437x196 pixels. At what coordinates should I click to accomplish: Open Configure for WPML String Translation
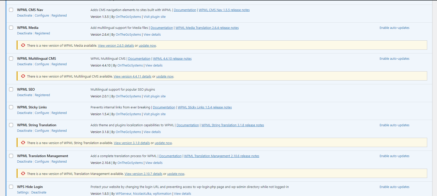point(42,131)
